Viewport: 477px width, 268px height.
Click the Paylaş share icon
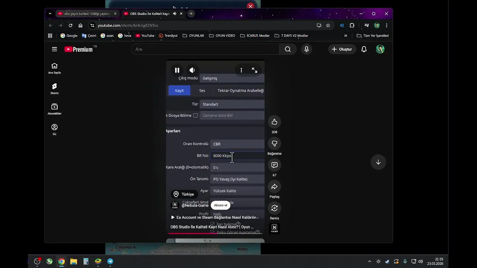tap(274, 186)
